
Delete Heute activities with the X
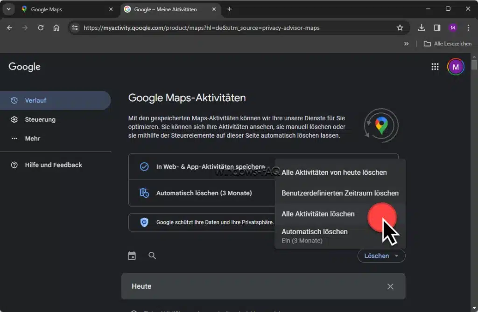pyautogui.click(x=390, y=286)
